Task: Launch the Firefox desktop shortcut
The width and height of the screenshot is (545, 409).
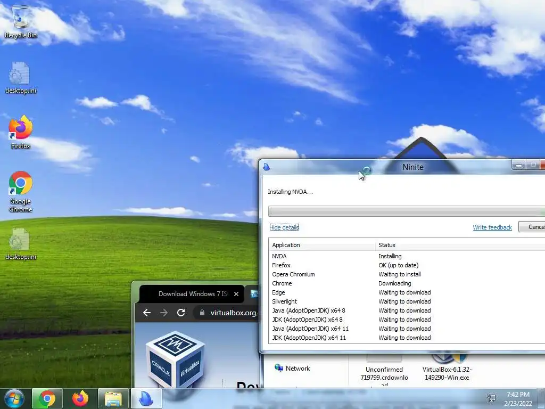Action: click(x=20, y=132)
